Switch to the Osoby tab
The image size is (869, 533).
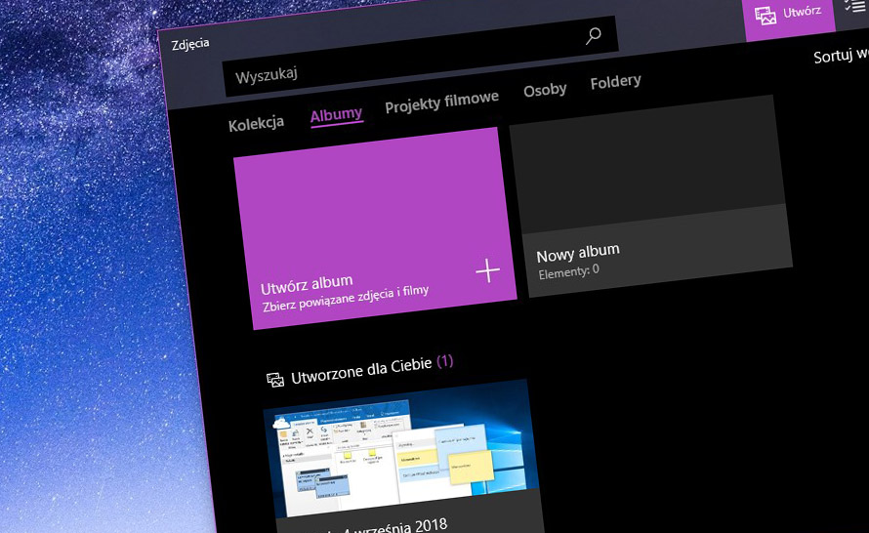(545, 90)
